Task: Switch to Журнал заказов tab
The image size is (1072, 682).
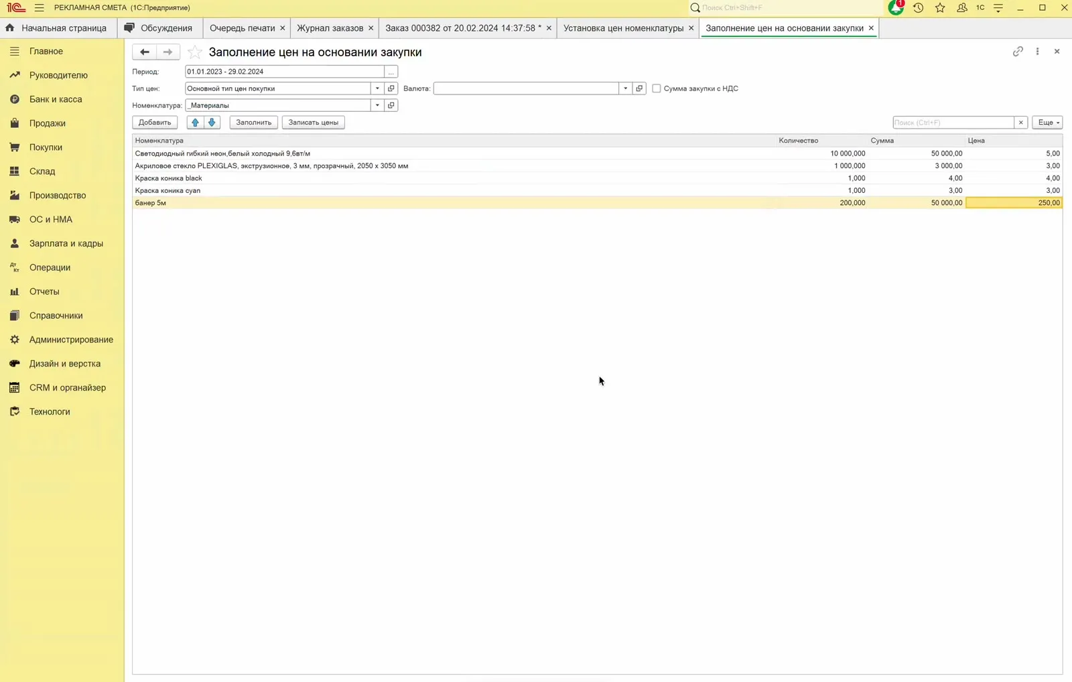Action: 330,28
